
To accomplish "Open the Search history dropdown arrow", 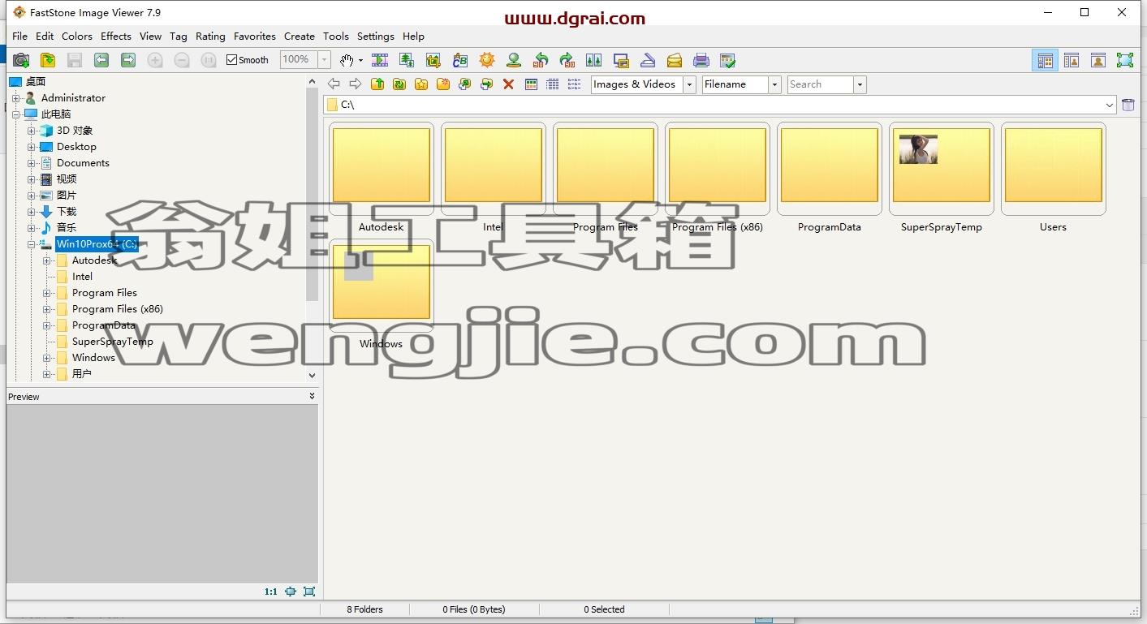I will [860, 84].
